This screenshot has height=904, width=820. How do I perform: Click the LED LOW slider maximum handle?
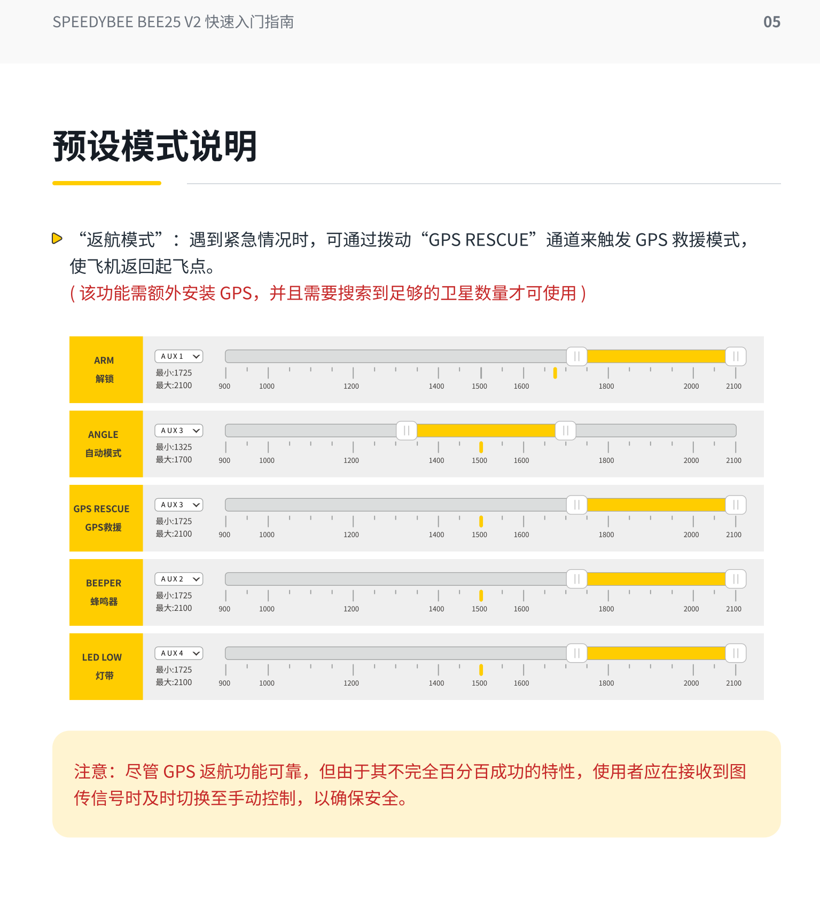click(736, 653)
